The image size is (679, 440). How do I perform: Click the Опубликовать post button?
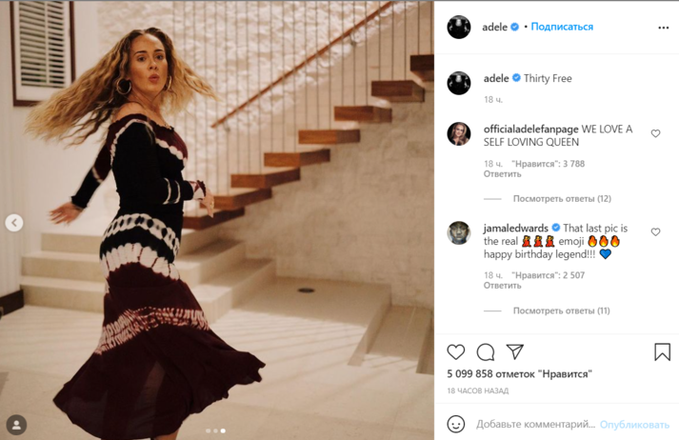click(x=634, y=425)
